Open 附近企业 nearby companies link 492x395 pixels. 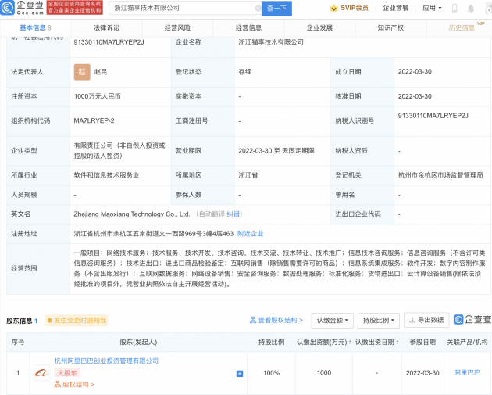coord(250,234)
